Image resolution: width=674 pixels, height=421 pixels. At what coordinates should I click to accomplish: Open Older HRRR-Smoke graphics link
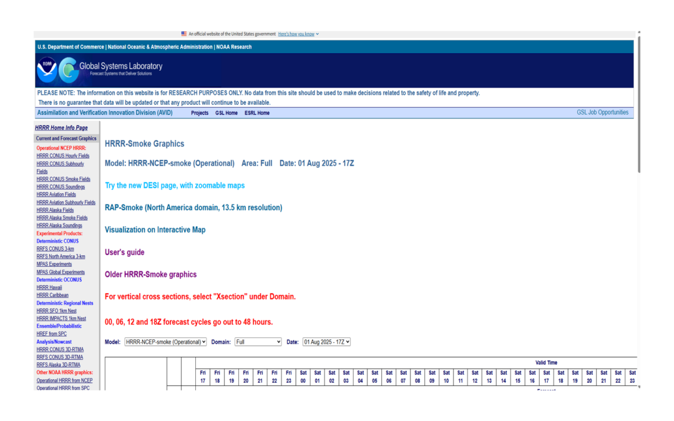pyautogui.click(x=150, y=274)
